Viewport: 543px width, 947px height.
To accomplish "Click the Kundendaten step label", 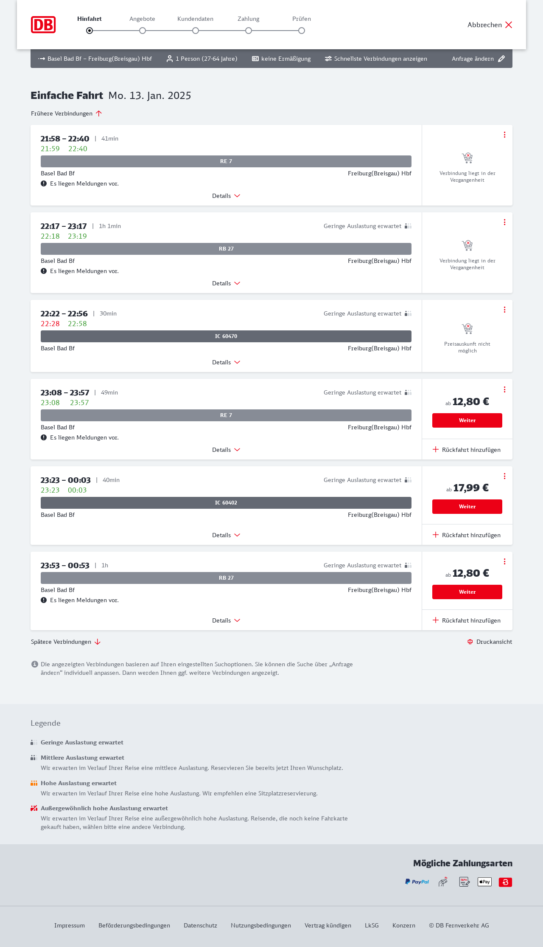I will (x=195, y=19).
